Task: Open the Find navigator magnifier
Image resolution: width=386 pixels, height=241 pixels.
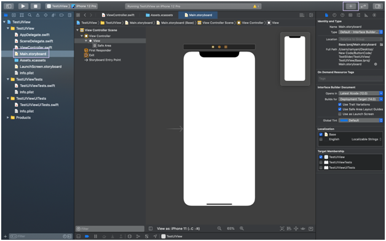Action: click(x=30, y=15)
